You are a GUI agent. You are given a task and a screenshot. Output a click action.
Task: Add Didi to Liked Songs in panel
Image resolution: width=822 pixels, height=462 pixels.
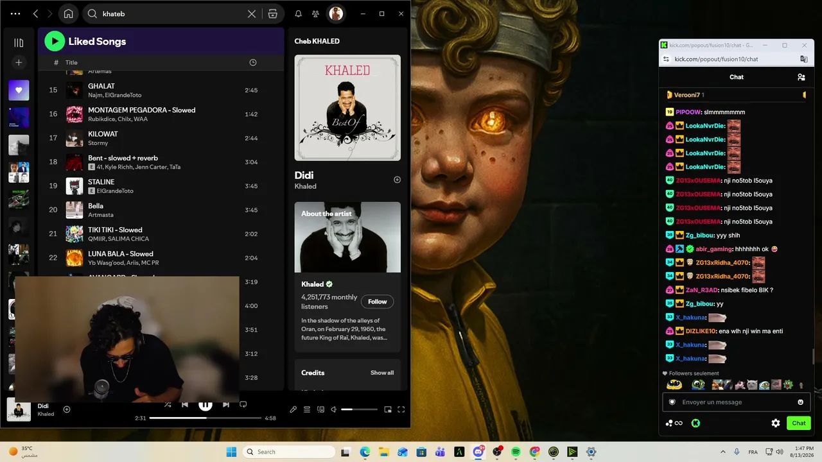click(397, 180)
